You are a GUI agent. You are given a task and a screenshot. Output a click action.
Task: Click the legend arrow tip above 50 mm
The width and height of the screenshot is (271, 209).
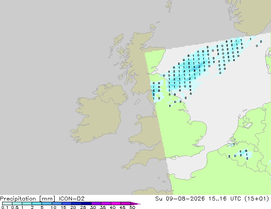tap(135, 203)
